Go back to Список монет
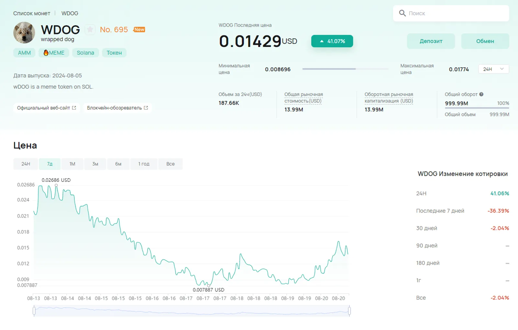This screenshot has width=518, height=330. click(x=32, y=13)
